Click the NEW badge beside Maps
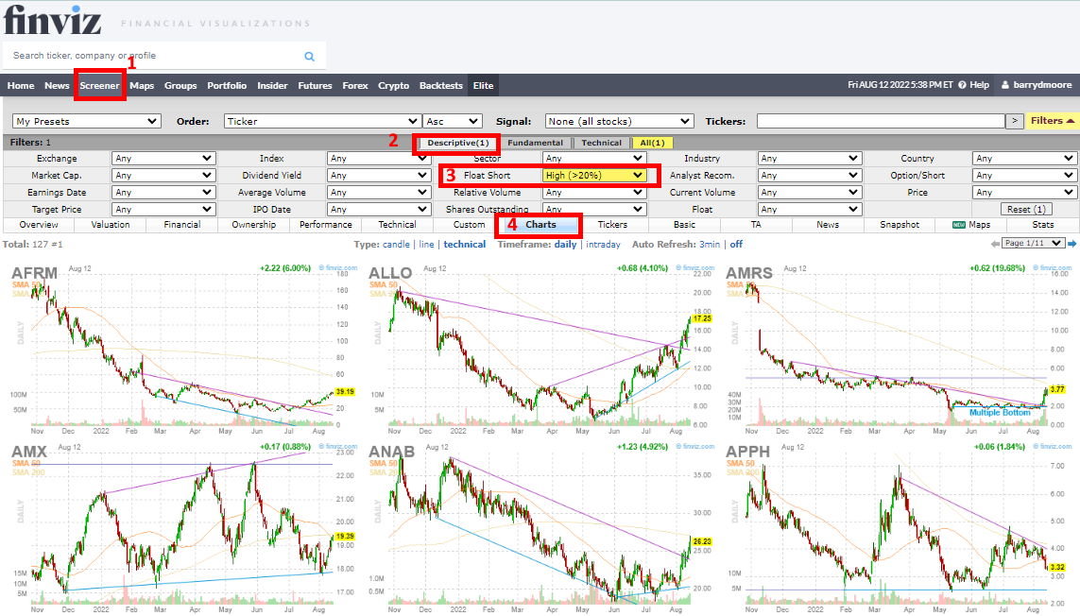The image size is (1080, 616). (957, 225)
